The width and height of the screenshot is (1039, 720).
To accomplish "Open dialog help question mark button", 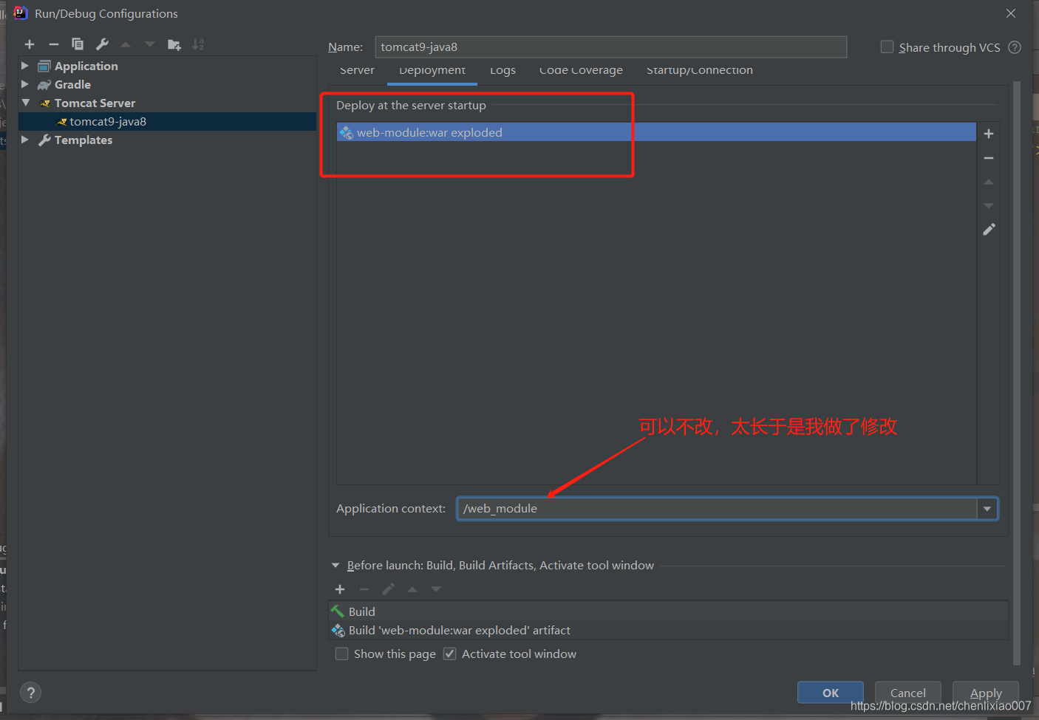I will (x=30, y=693).
